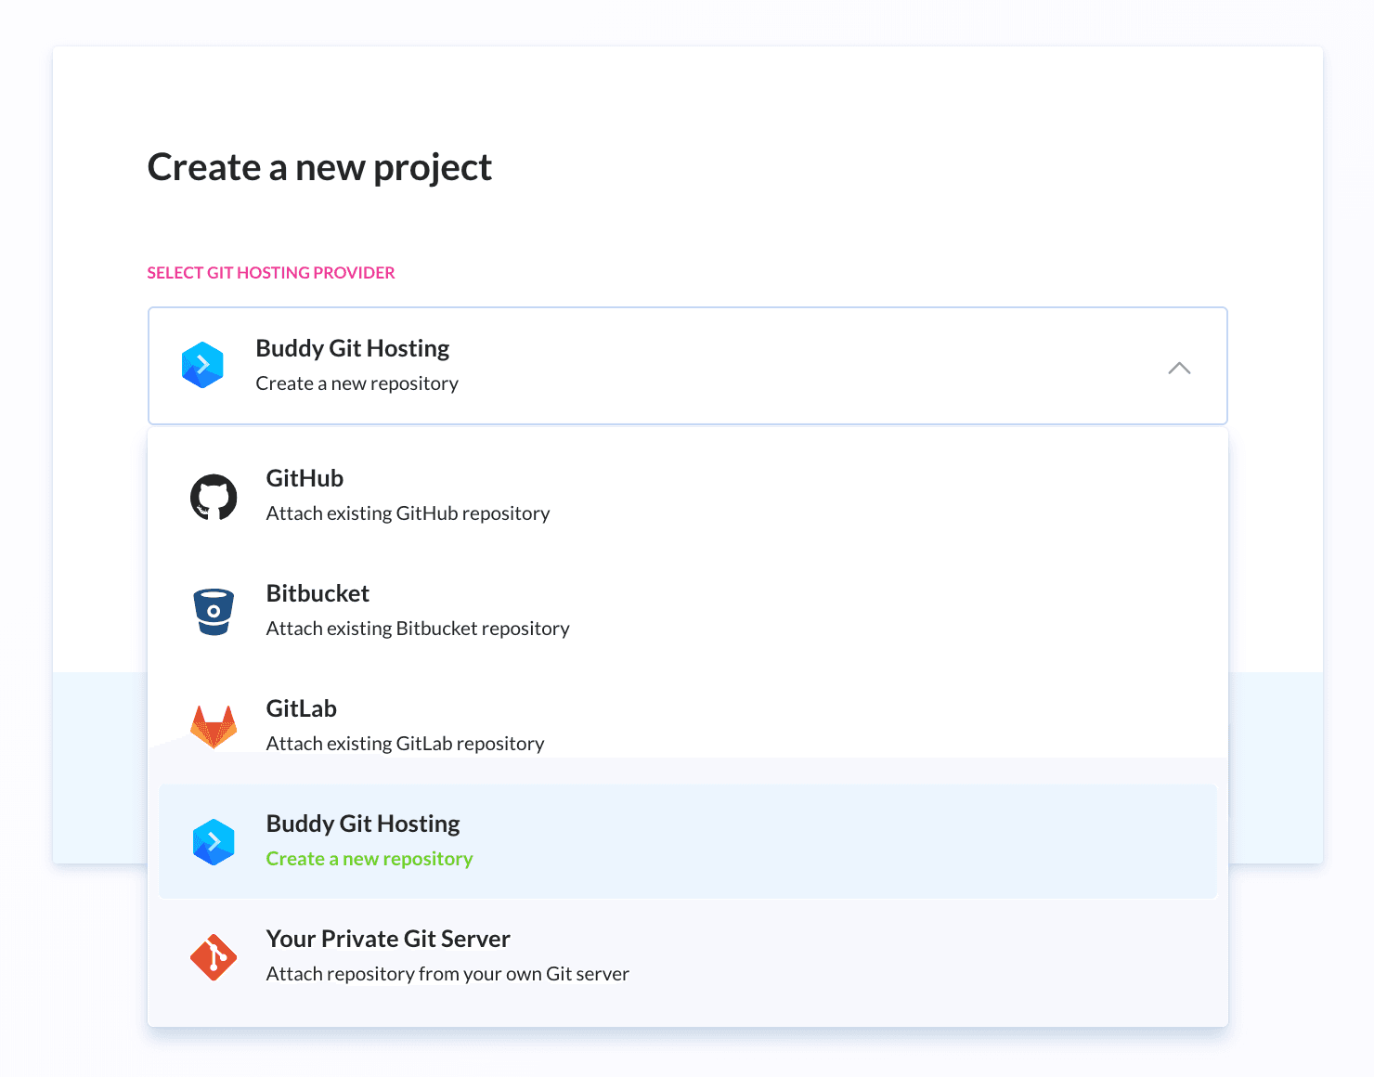The width and height of the screenshot is (1374, 1077).
Task: Click Buddy logo in the selected dropdown field
Action: coord(202,365)
